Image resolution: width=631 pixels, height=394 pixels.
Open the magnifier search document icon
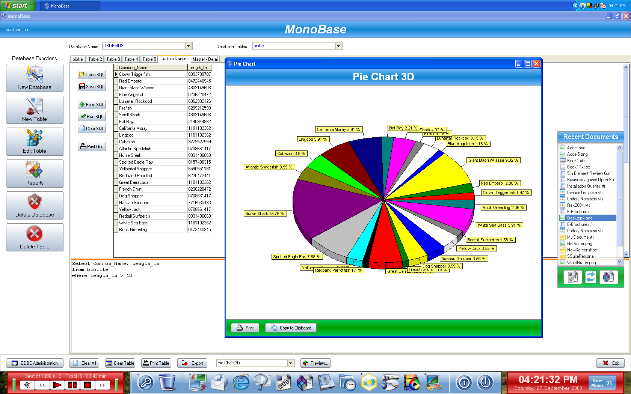tap(262, 383)
